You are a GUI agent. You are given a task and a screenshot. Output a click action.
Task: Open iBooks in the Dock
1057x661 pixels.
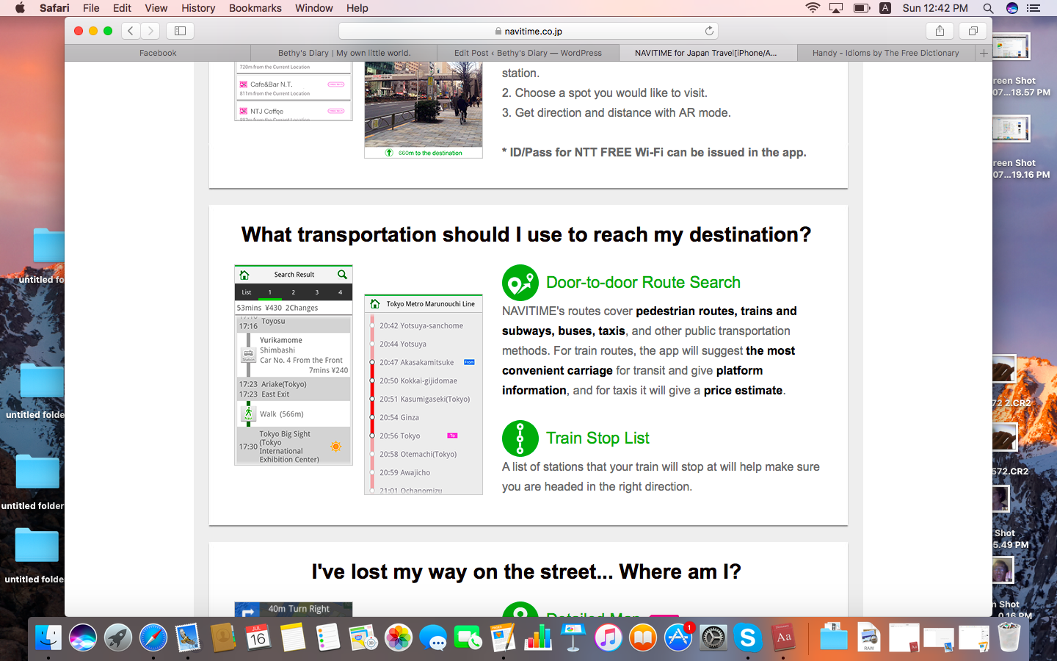pyautogui.click(x=643, y=637)
